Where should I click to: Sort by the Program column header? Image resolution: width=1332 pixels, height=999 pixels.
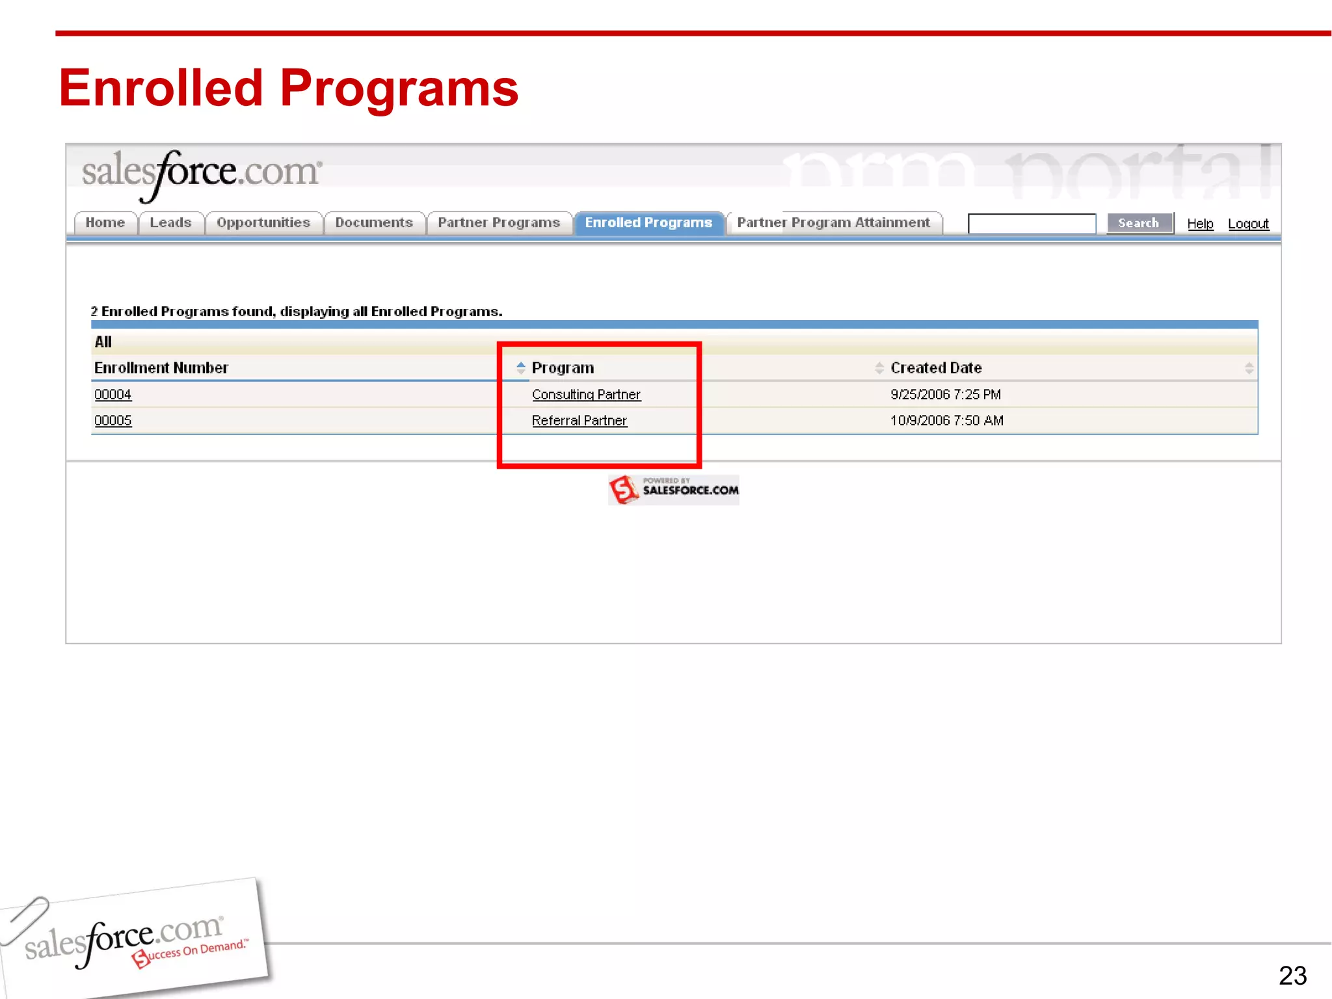point(563,367)
